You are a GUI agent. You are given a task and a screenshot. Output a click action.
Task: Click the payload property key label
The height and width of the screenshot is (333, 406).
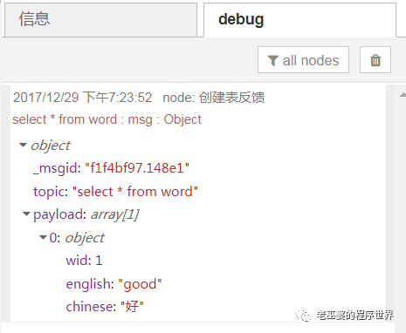click(58, 214)
